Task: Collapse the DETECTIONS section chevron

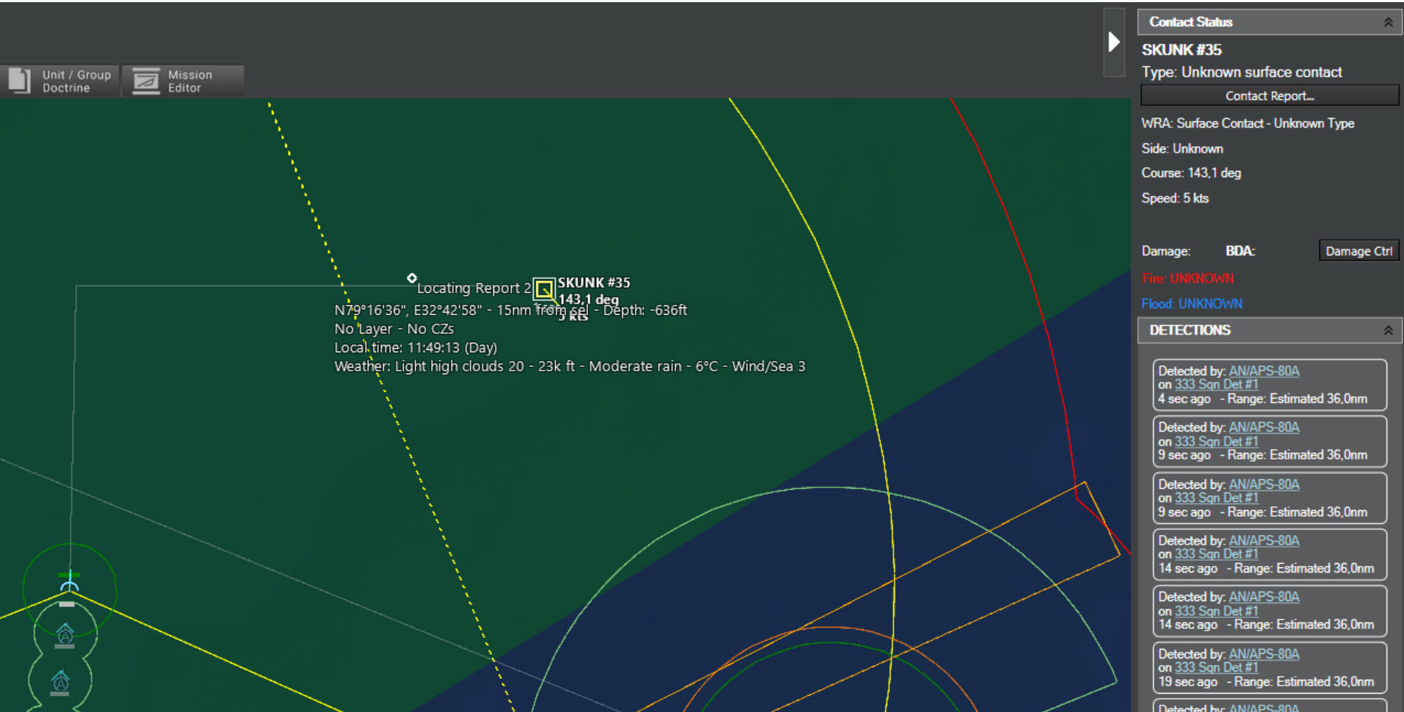Action: coord(1388,330)
